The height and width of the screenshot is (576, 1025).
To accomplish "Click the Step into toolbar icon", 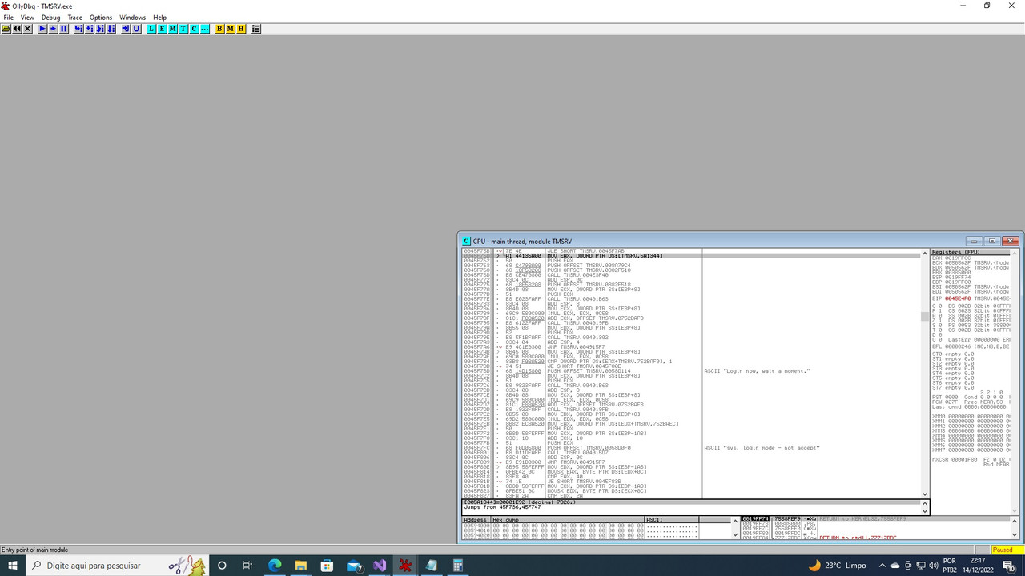I will coord(79,29).
